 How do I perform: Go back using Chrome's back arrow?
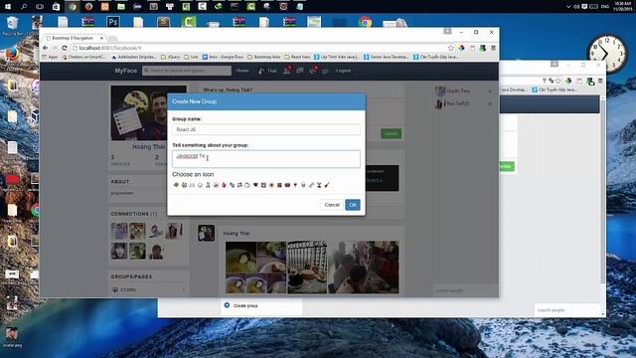pos(46,48)
